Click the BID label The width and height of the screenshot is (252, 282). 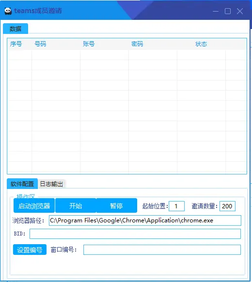tap(19, 234)
